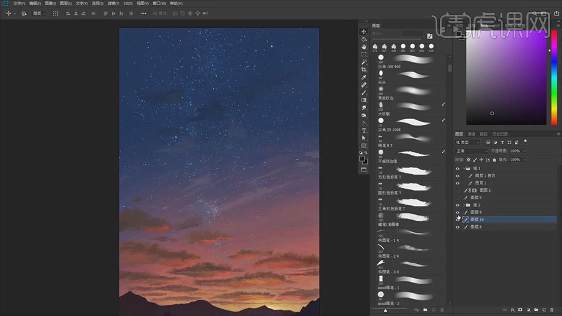The width and height of the screenshot is (562, 316).
Task: Click the rainbow hue slider strip
Action: point(554,77)
